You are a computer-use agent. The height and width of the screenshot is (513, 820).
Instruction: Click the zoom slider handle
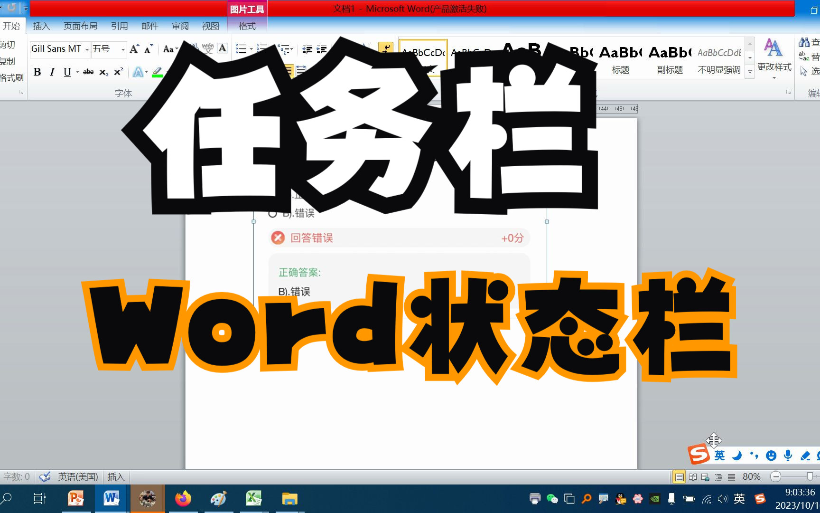point(810,476)
